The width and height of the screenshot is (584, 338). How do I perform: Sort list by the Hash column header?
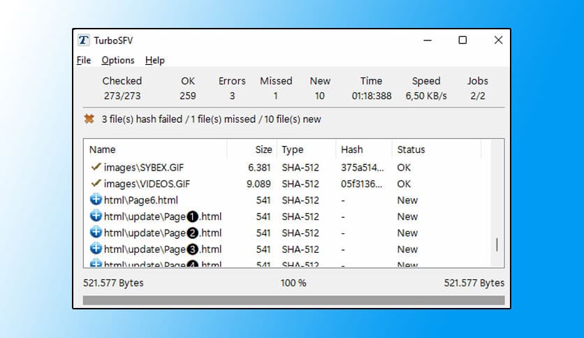pos(364,149)
